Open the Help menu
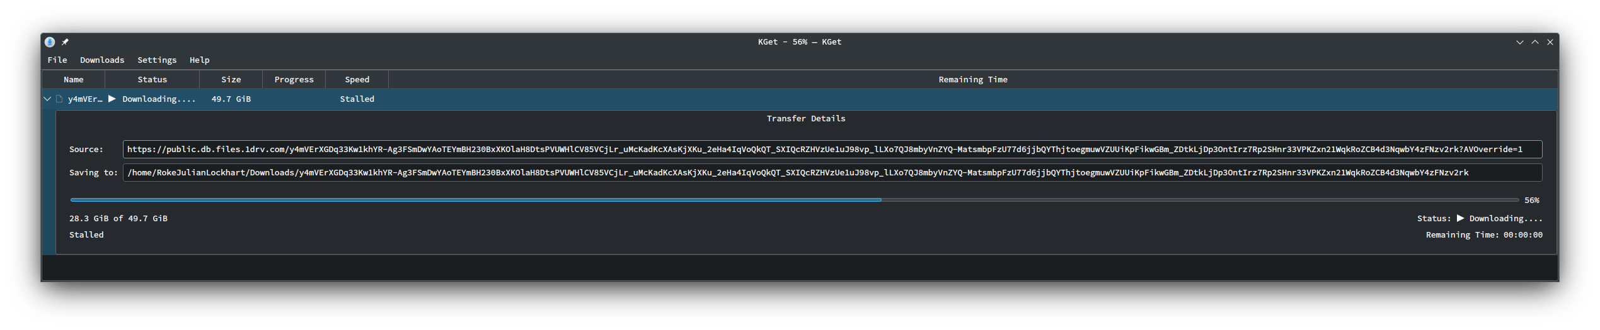Screen dimensions: 1600x330 (x=199, y=60)
